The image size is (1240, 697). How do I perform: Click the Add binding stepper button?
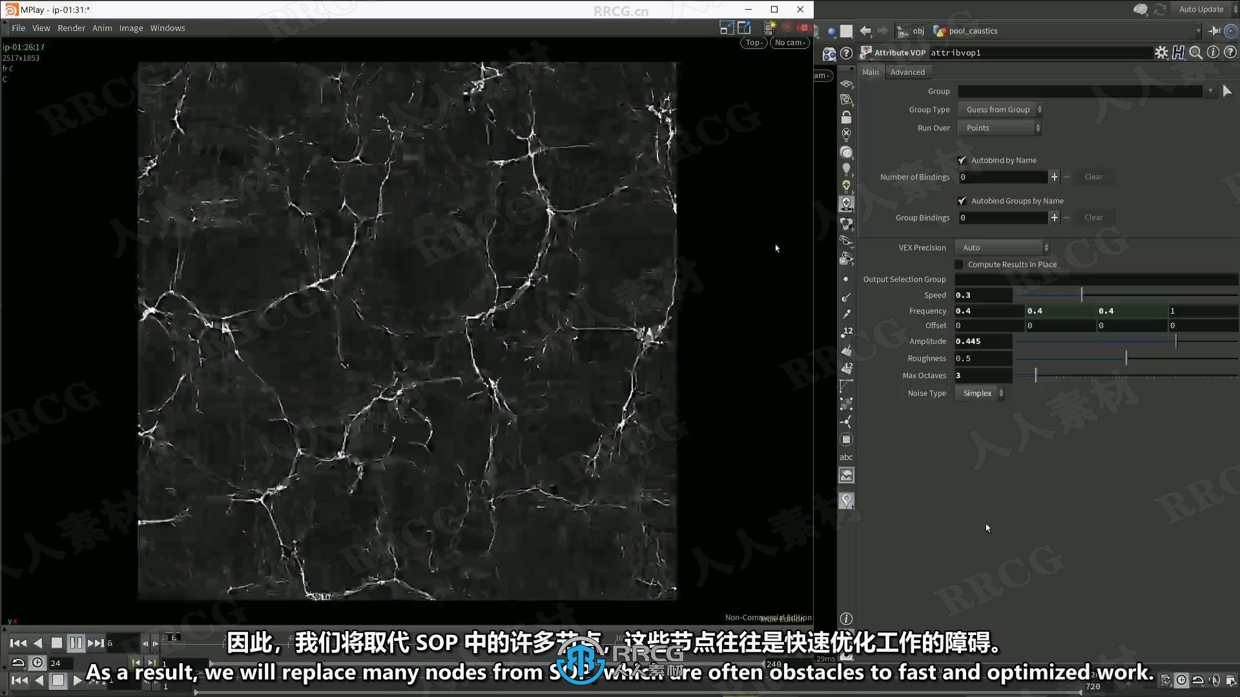point(1053,176)
